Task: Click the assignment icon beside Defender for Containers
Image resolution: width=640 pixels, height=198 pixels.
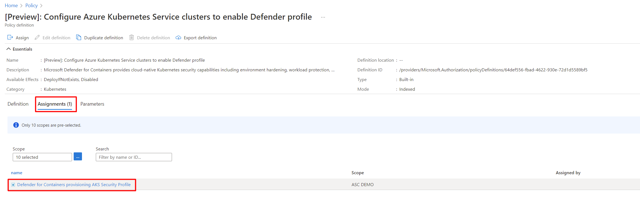Action: tap(13, 185)
